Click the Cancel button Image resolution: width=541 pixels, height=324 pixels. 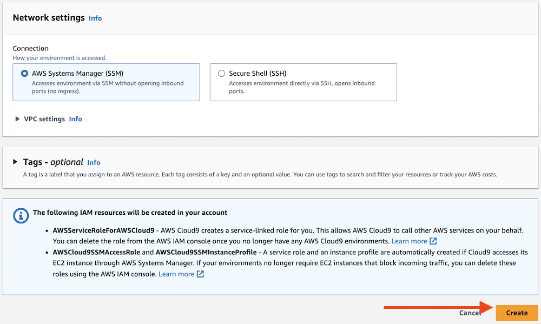click(470, 313)
